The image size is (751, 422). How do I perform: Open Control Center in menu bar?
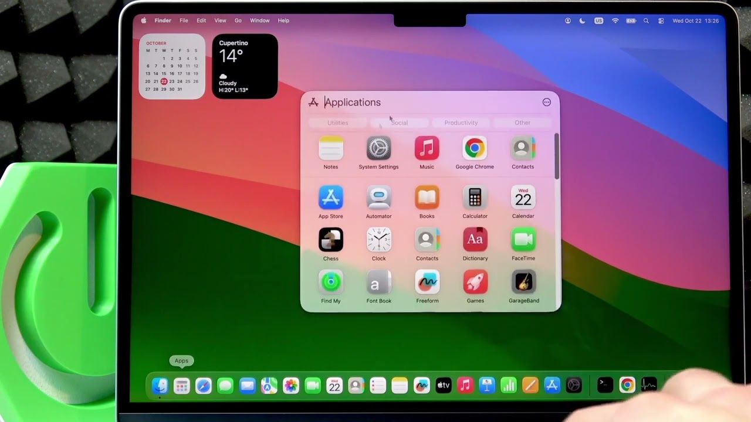click(x=661, y=21)
